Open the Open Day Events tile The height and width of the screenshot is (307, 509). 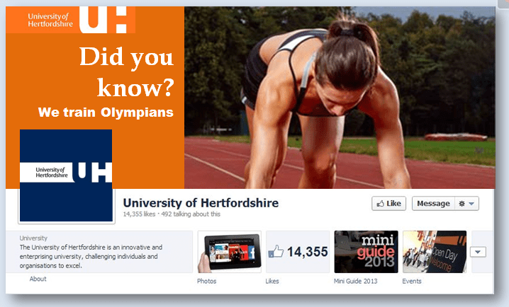click(435, 252)
